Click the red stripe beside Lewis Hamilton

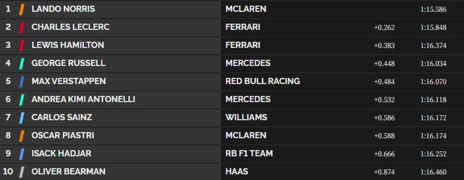point(22,45)
